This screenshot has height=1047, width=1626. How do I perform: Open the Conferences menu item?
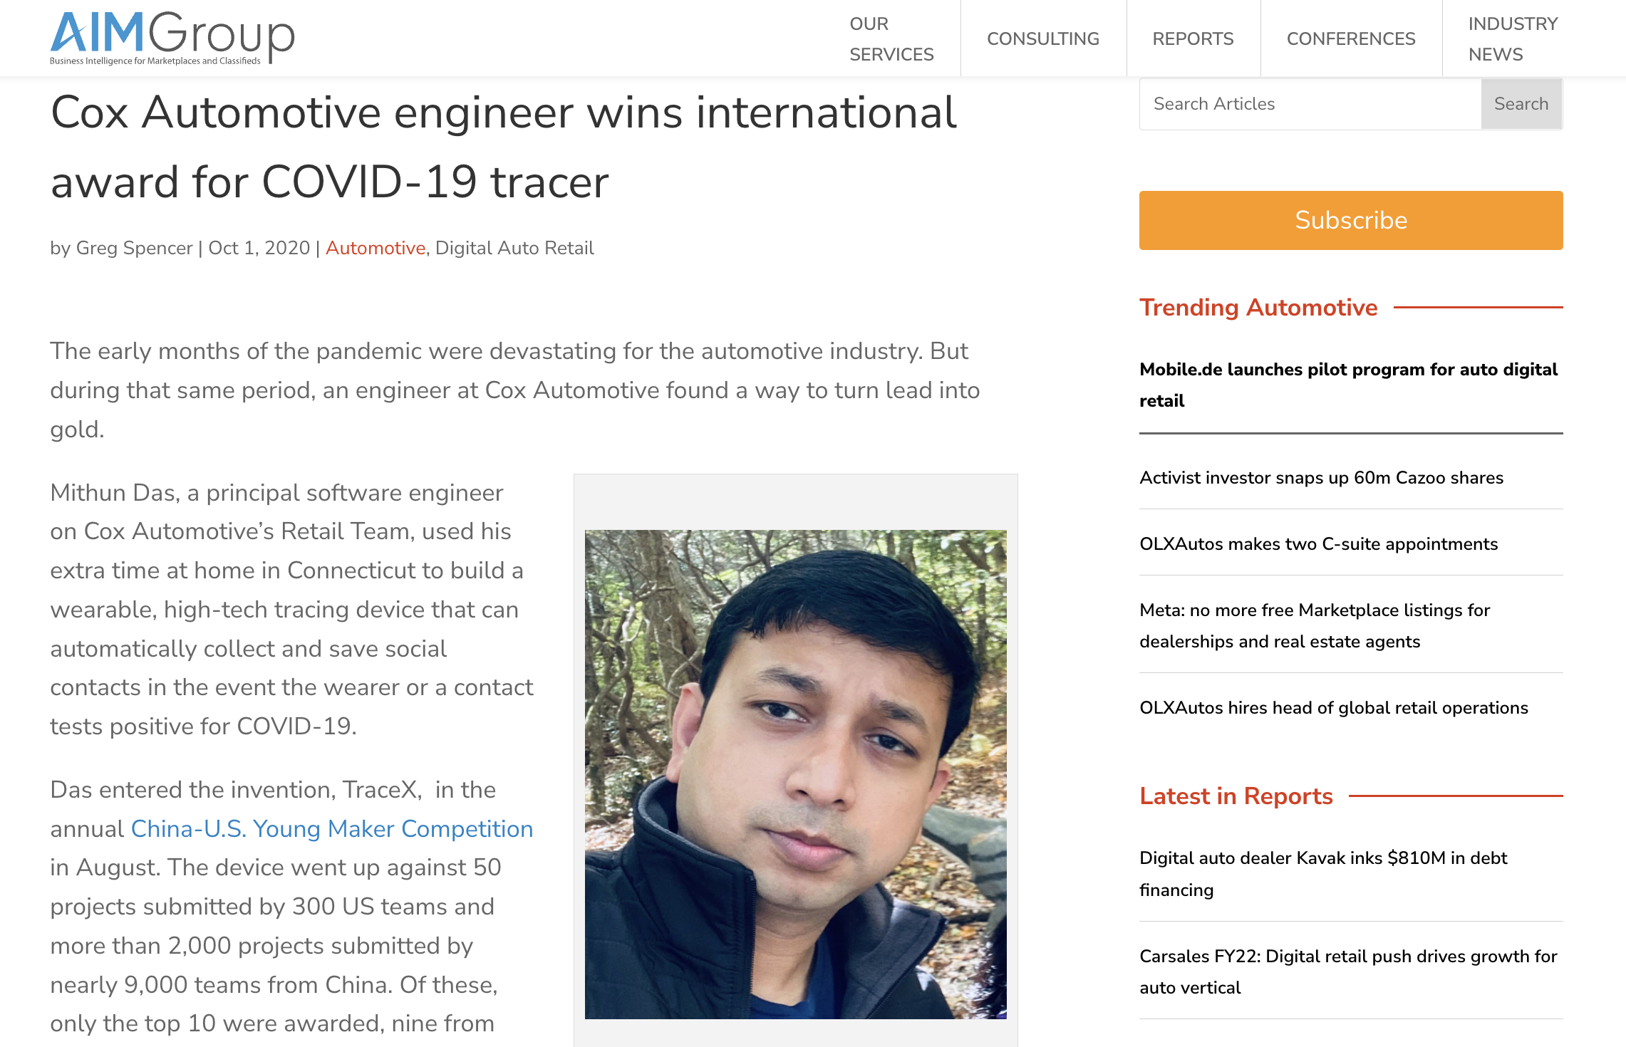point(1351,38)
